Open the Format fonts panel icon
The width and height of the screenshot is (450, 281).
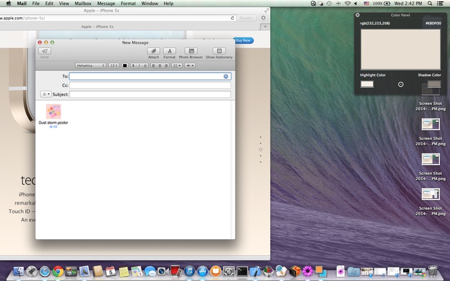pyautogui.click(x=169, y=51)
